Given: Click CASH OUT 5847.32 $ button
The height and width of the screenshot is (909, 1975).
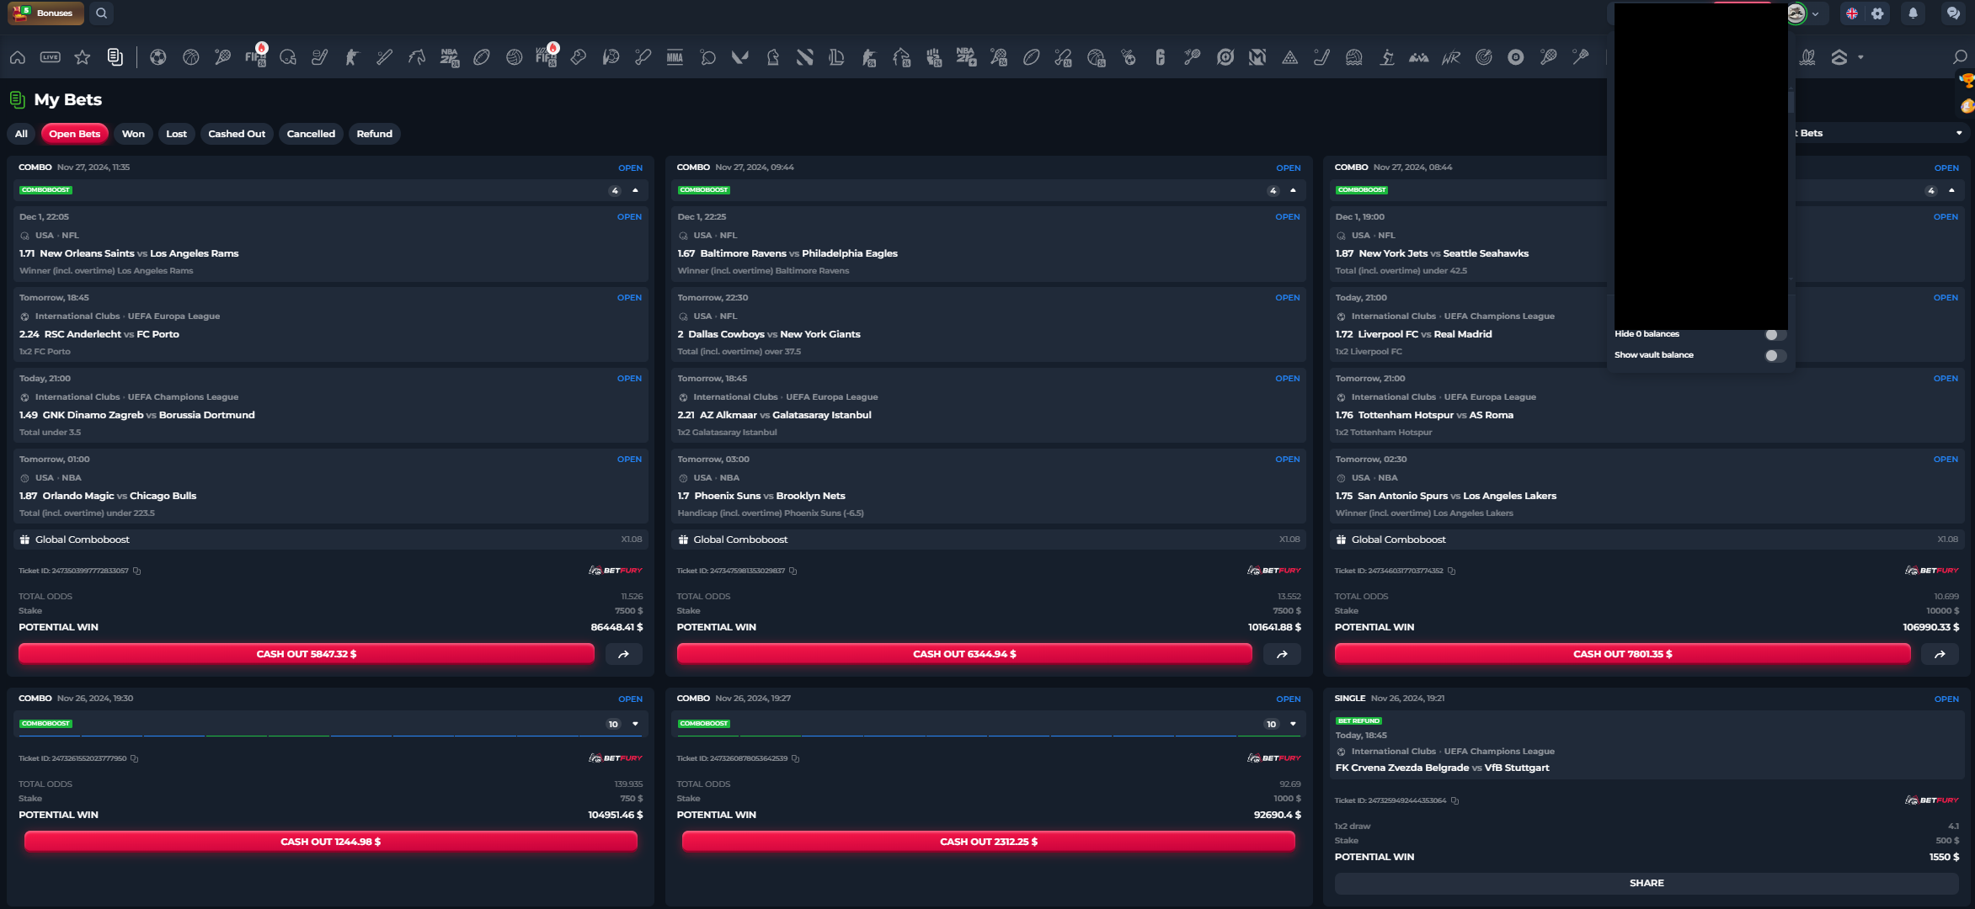Looking at the screenshot, I should 307,654.
